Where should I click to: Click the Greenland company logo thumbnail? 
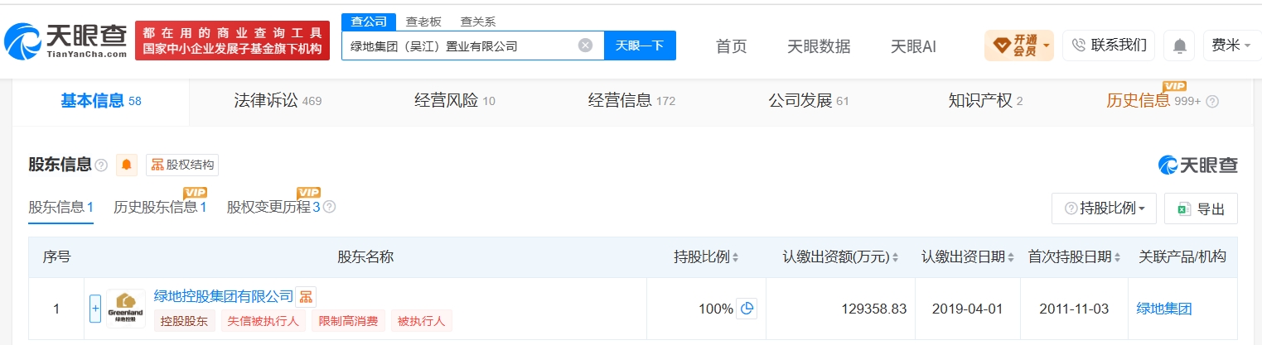pyautogui.click(x=125, y=309)
